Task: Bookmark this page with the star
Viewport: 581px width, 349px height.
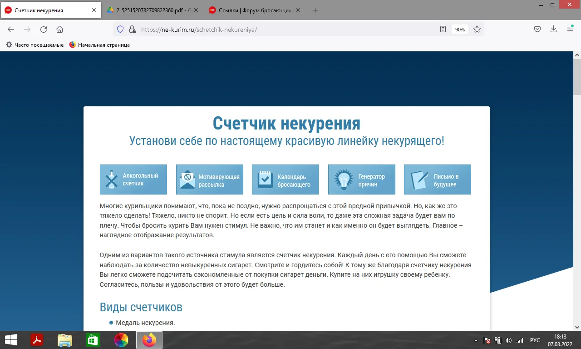Action: tap(477, 29)
